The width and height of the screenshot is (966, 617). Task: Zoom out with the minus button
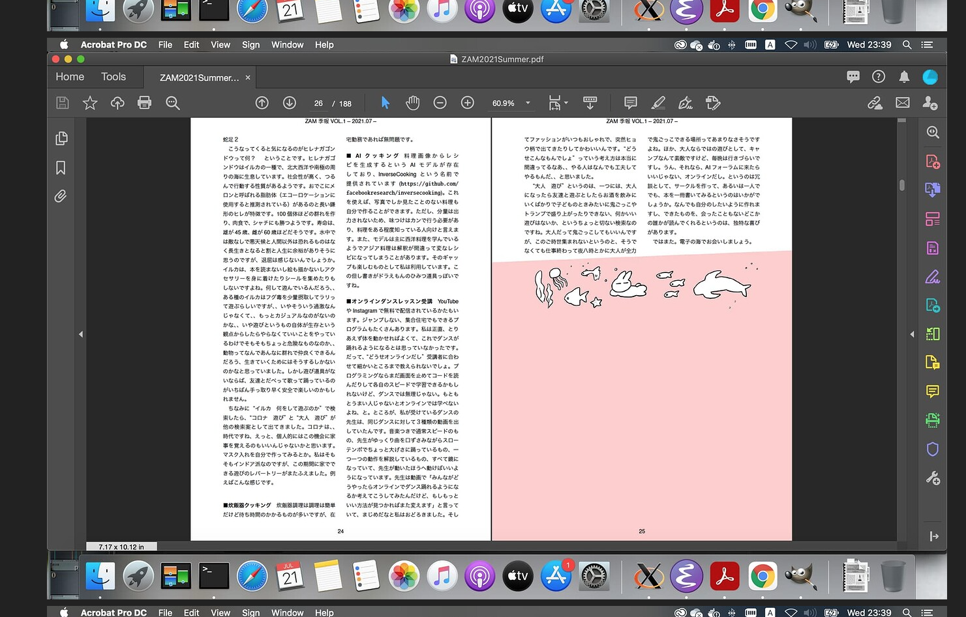coord(440,103)
